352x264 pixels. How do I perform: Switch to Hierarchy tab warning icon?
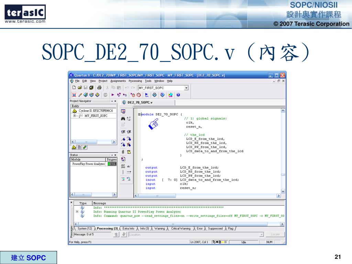point(74,147)
